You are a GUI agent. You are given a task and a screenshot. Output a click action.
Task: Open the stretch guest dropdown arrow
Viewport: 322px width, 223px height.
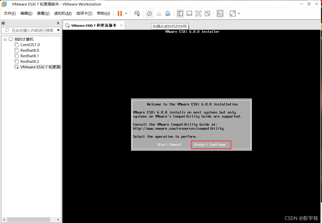coord(239,14)
